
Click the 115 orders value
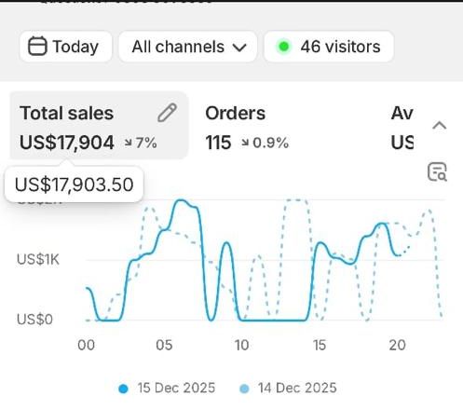coord(218,143)
